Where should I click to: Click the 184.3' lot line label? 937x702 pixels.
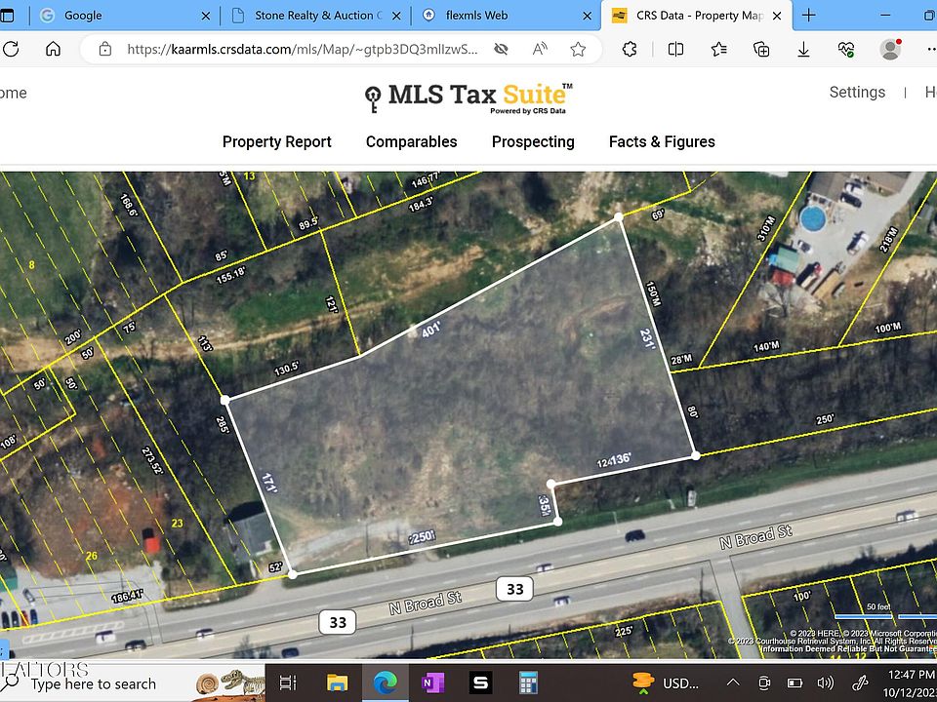[x=420, y=204]
